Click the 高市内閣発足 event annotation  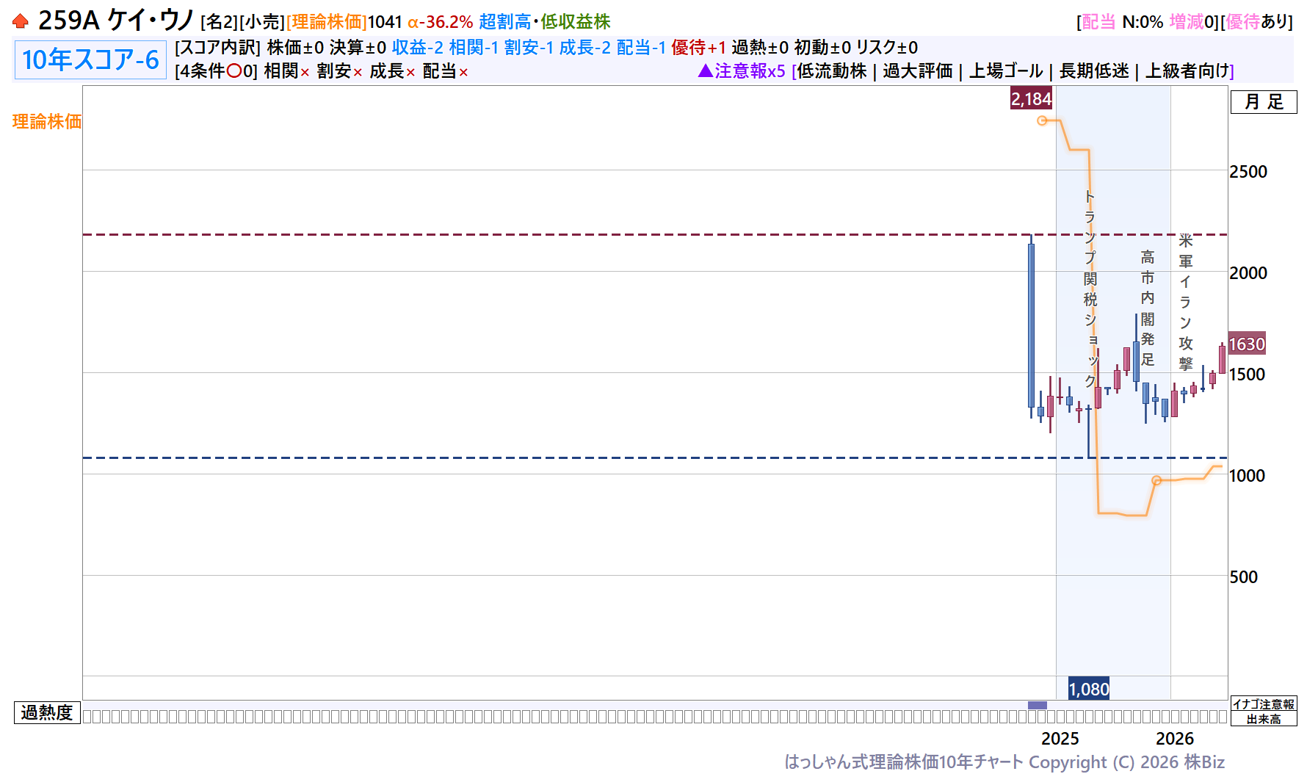(1148, 308)
